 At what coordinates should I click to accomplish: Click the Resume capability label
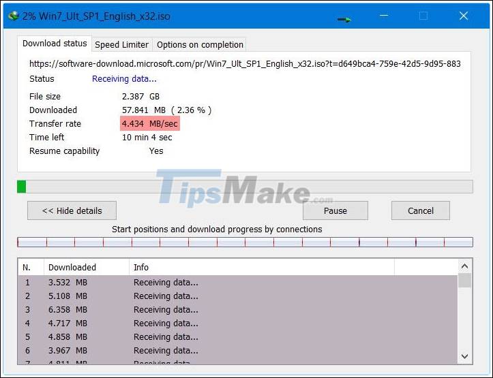pos(65,151)
